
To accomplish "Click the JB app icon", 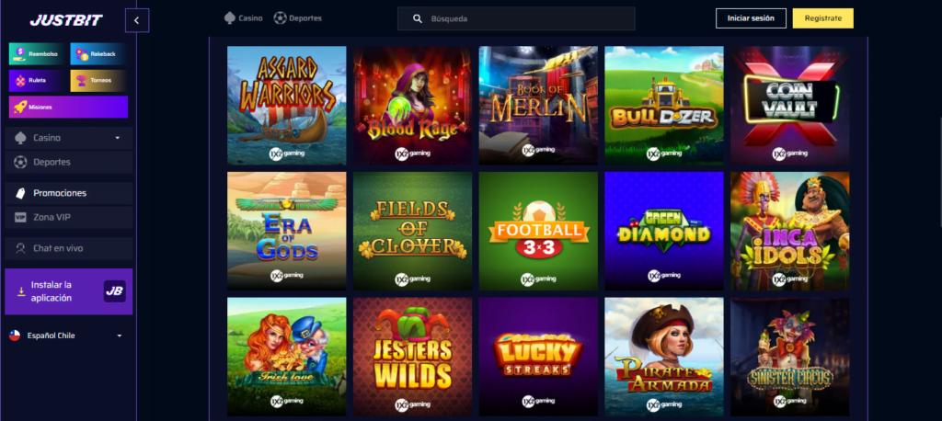I will (x=115, y=291).
